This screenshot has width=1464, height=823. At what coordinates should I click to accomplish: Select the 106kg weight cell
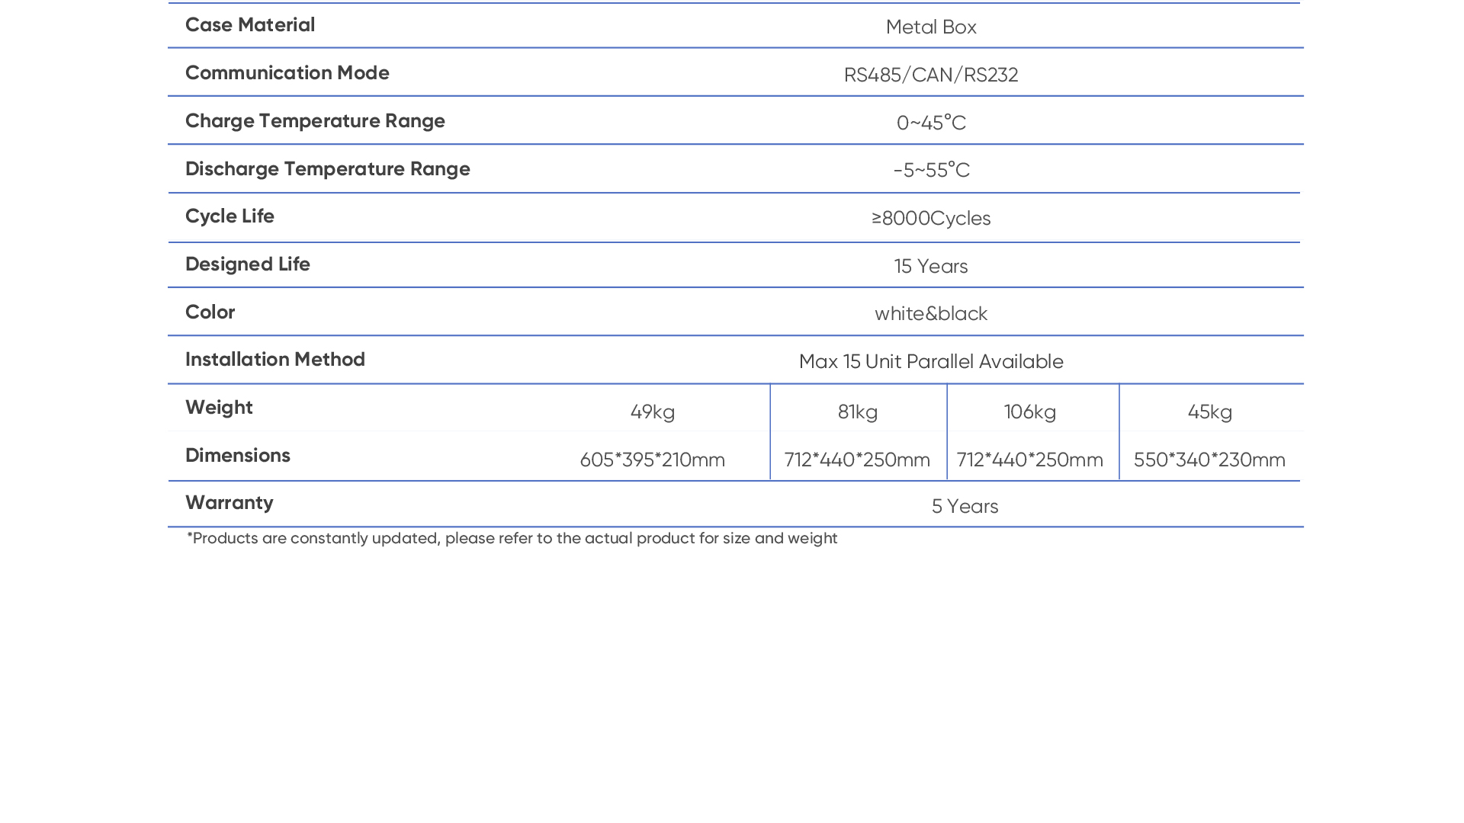[x=1030, y=412]
